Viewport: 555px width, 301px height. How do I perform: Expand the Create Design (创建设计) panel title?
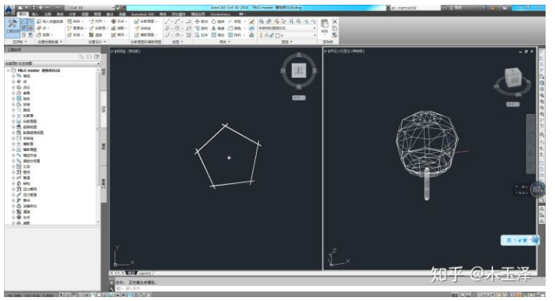click(x=97, y=42)
